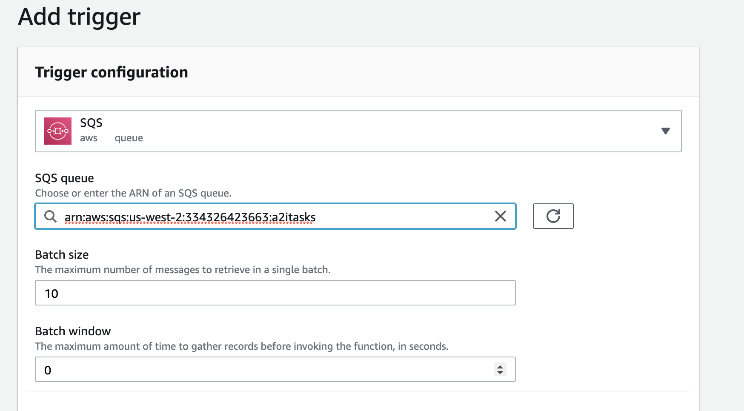Refresh the SQS queue list
Viewport: 744px width, 411px height.
[553, 216]
